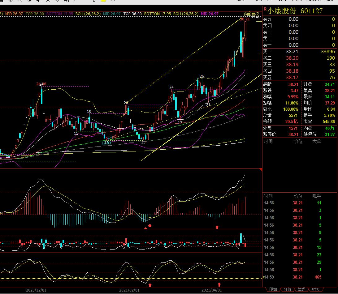Select the 14:56 tick row with volume 23
Image resolution: width=338 pixels, height=294 pixels.
click(x=299, y=255)
